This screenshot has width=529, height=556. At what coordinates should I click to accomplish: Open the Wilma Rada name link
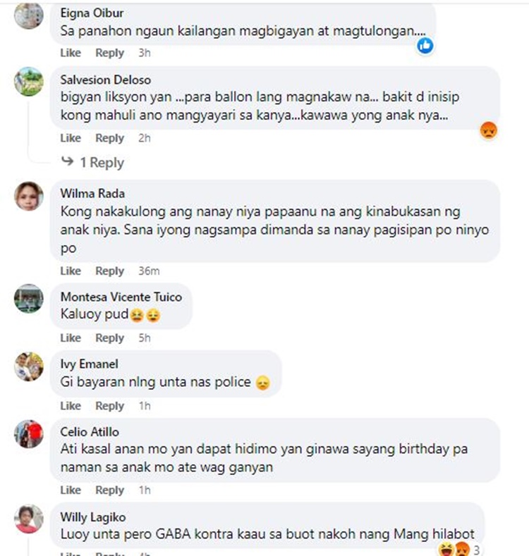coord(92,194)
